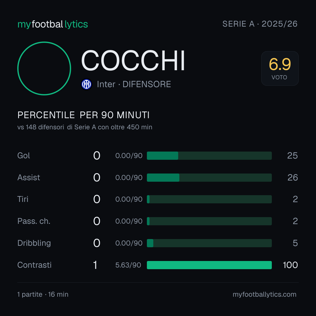Screen dimensions: 316x316
Task: Click the SERIE A · 2025/26 label
Action: [x=260, y=24]
